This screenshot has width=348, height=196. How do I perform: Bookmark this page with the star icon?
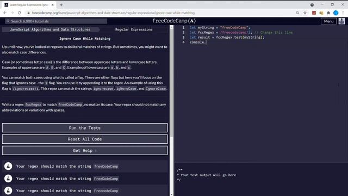(305, 13)
